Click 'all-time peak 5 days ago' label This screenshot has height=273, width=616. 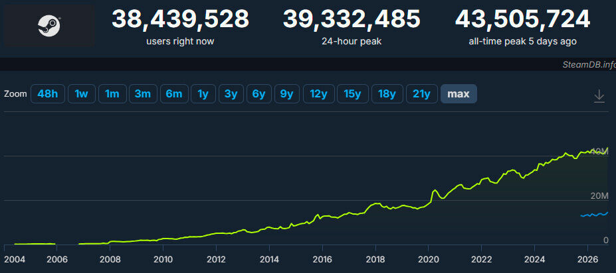point(522,41)
